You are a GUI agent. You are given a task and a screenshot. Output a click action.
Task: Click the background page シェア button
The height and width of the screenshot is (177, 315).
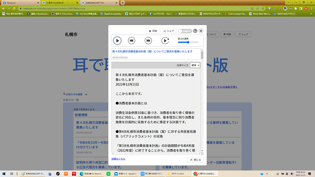tap(243, 34)
